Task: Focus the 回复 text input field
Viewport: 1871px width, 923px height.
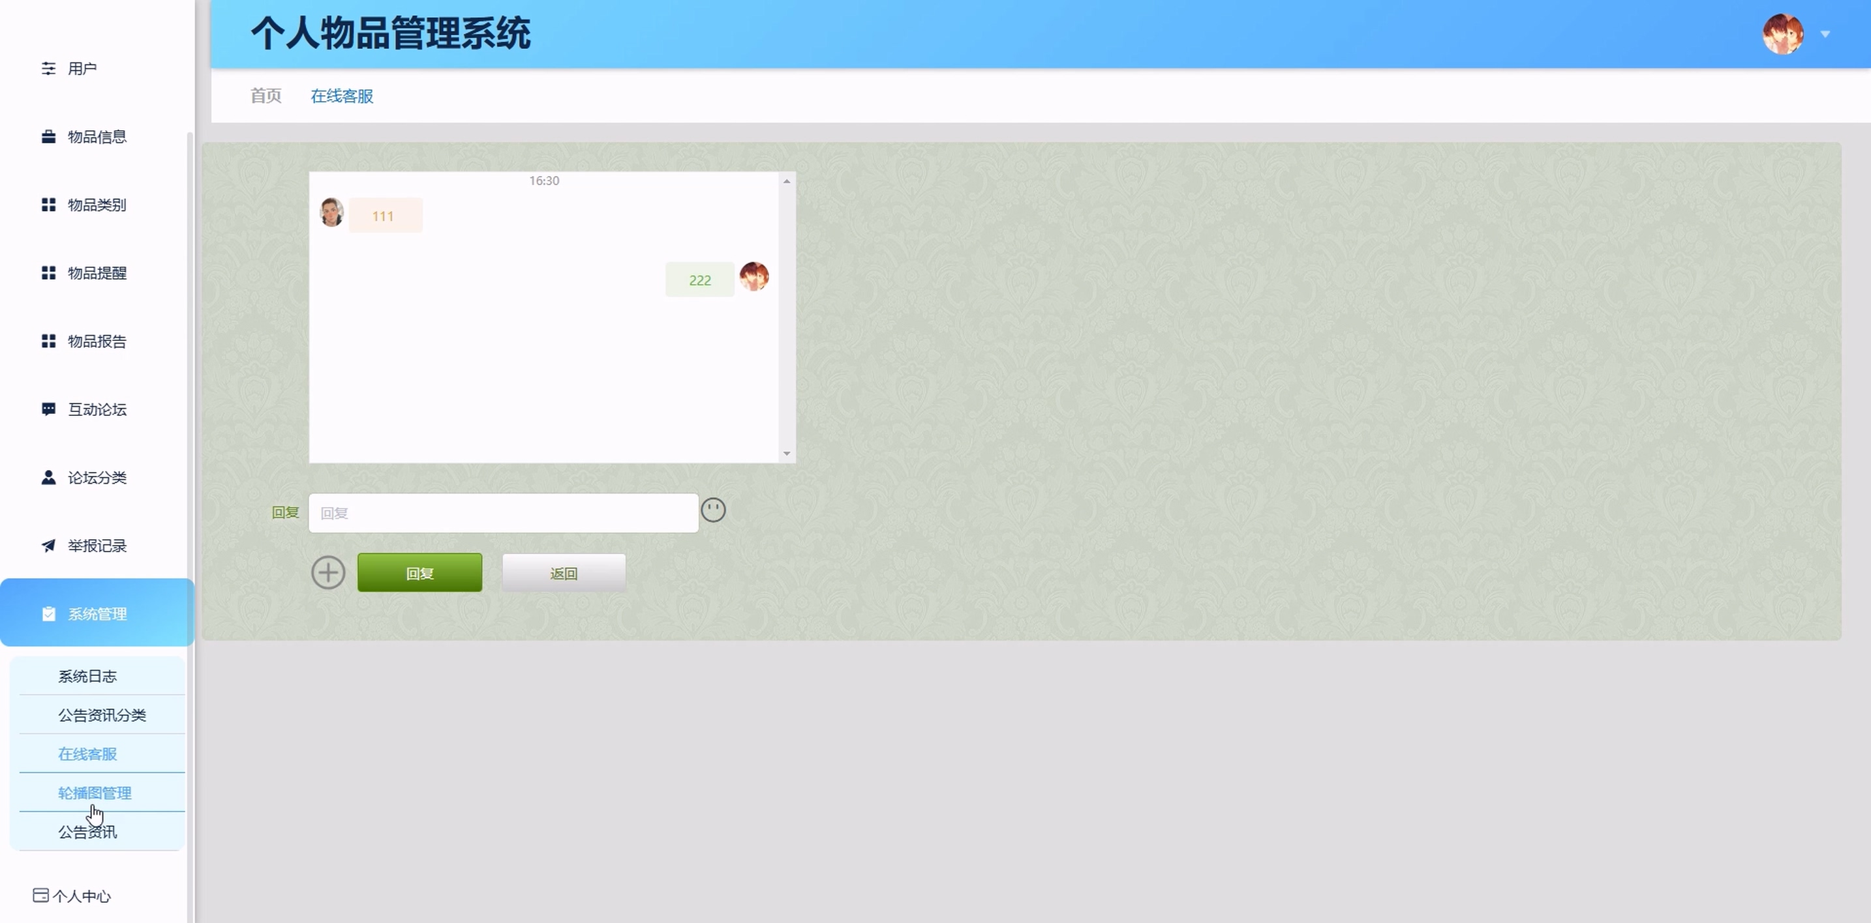Action: [x=502, y=513]
